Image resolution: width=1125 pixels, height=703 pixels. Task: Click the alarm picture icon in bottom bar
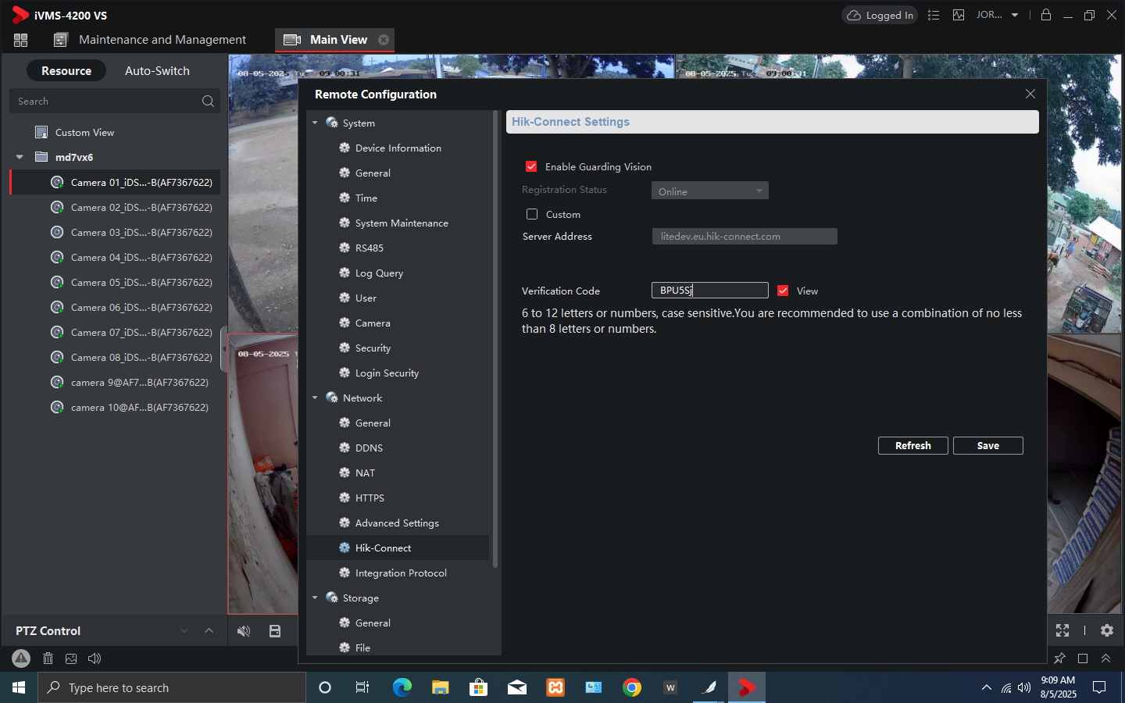point(71,658)
